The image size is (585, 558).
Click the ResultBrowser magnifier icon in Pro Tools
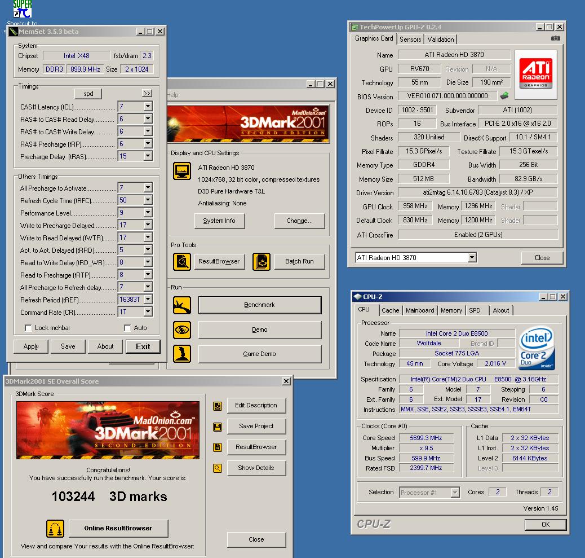[x=182, y=261]
